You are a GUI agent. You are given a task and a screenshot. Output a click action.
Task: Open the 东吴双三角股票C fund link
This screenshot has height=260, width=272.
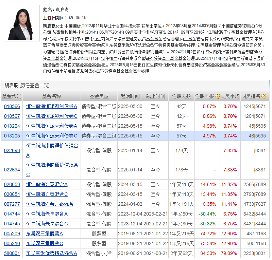pyautogui.click(x=45, y=244)
